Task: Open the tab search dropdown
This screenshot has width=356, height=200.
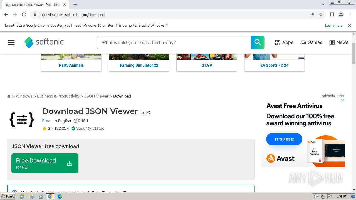Action: (323, 5)
